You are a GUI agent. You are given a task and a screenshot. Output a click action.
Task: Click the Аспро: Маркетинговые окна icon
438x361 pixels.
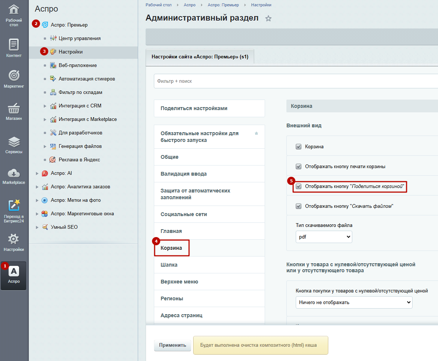(45, 214)
